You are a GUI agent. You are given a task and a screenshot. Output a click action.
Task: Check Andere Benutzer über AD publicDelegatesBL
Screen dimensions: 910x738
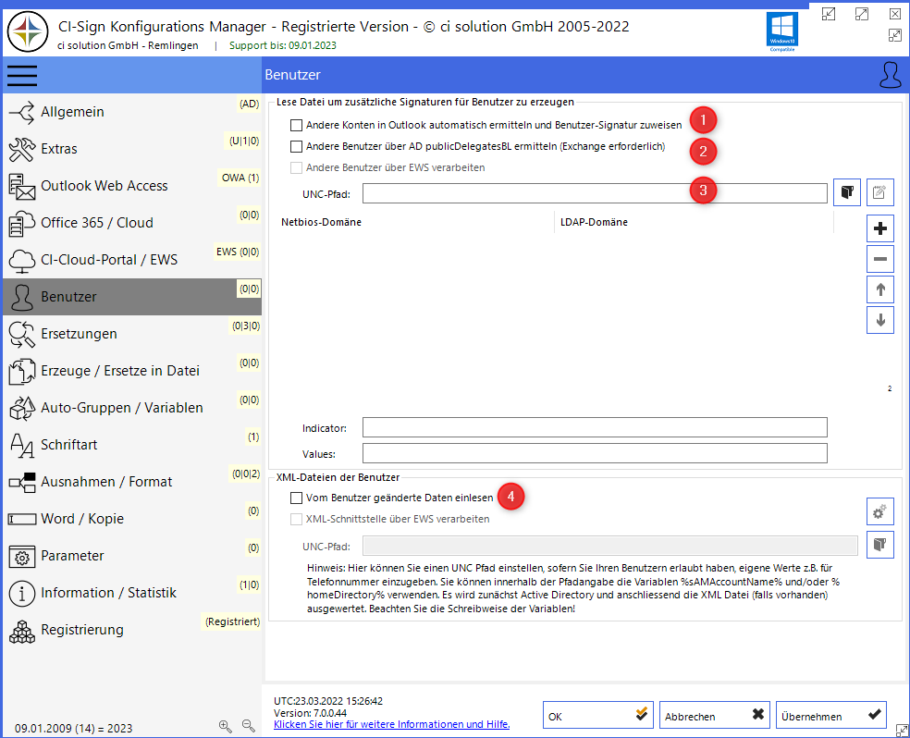296,146
